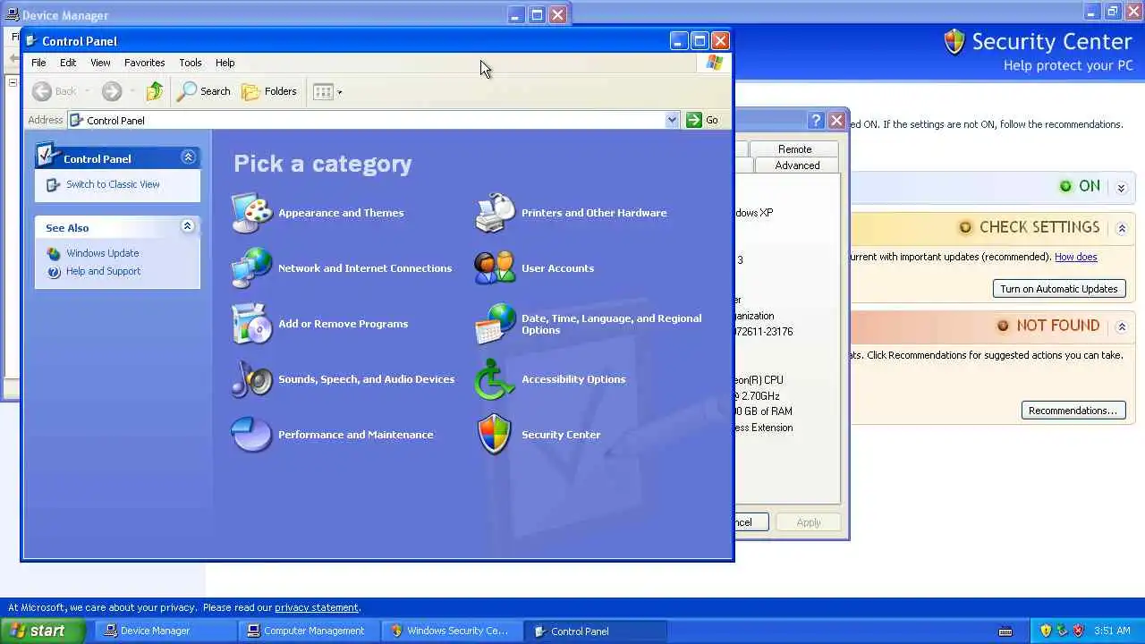Open the Help menu in Control Panel
The image size is (1145, 644).
[x=225, y=63]
